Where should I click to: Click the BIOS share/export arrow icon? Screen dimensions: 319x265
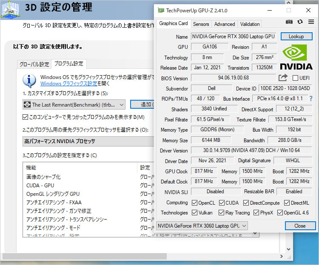pos(283,78)
